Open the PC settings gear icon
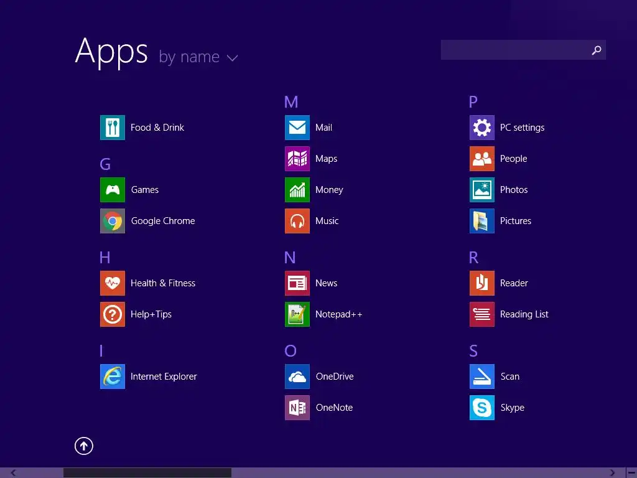This screenshot has width=637, height=478. point(482,128)
